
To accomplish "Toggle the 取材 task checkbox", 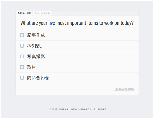I will click(22, 67).
